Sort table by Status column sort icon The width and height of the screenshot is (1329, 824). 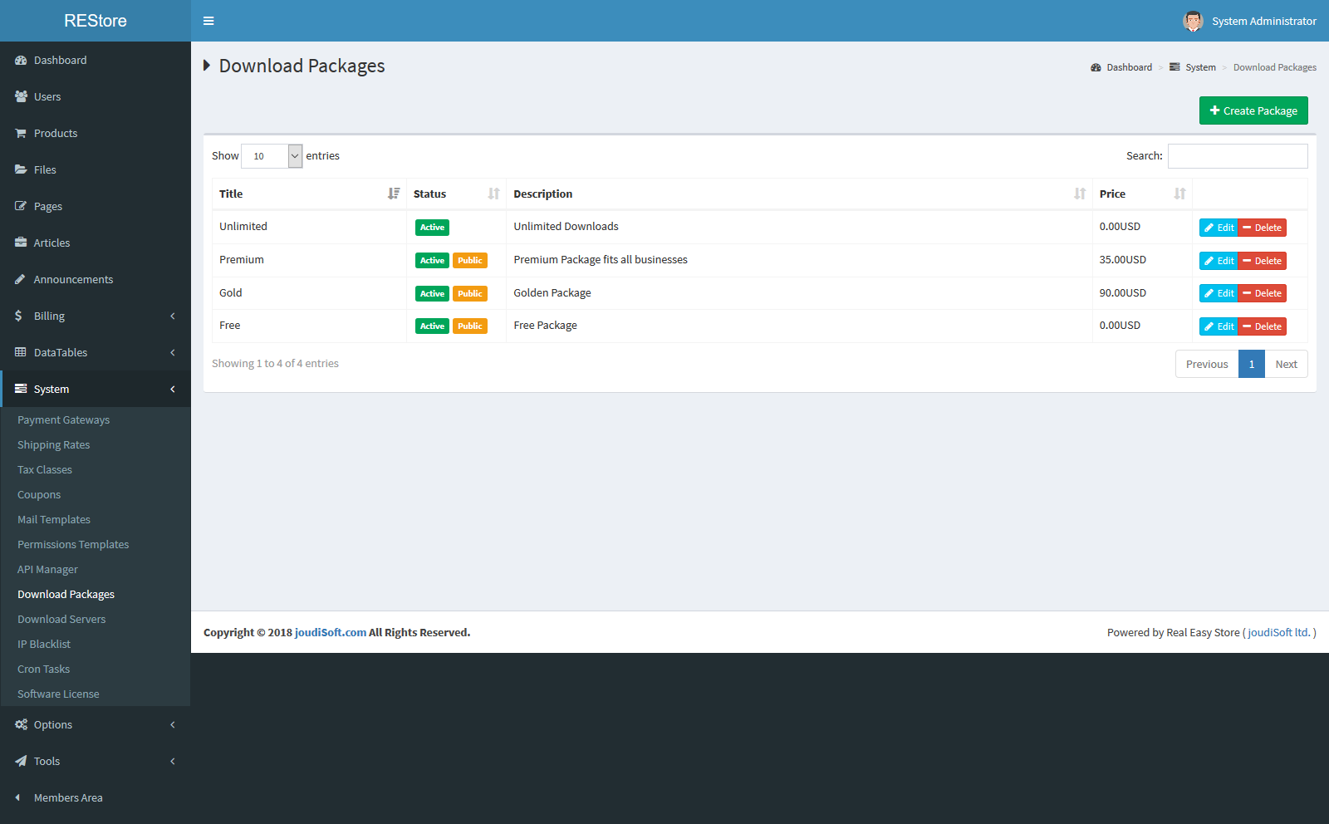point(494,194)
